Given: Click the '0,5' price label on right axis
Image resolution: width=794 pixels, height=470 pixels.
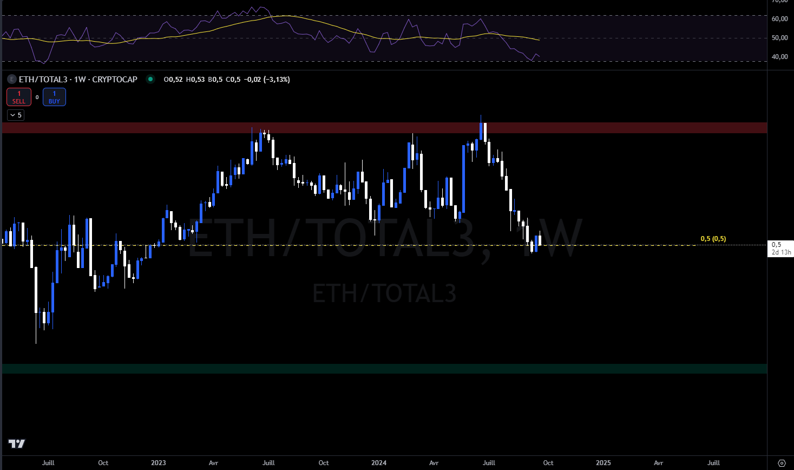Looking at the screenshot, I should tap(778, 244).
